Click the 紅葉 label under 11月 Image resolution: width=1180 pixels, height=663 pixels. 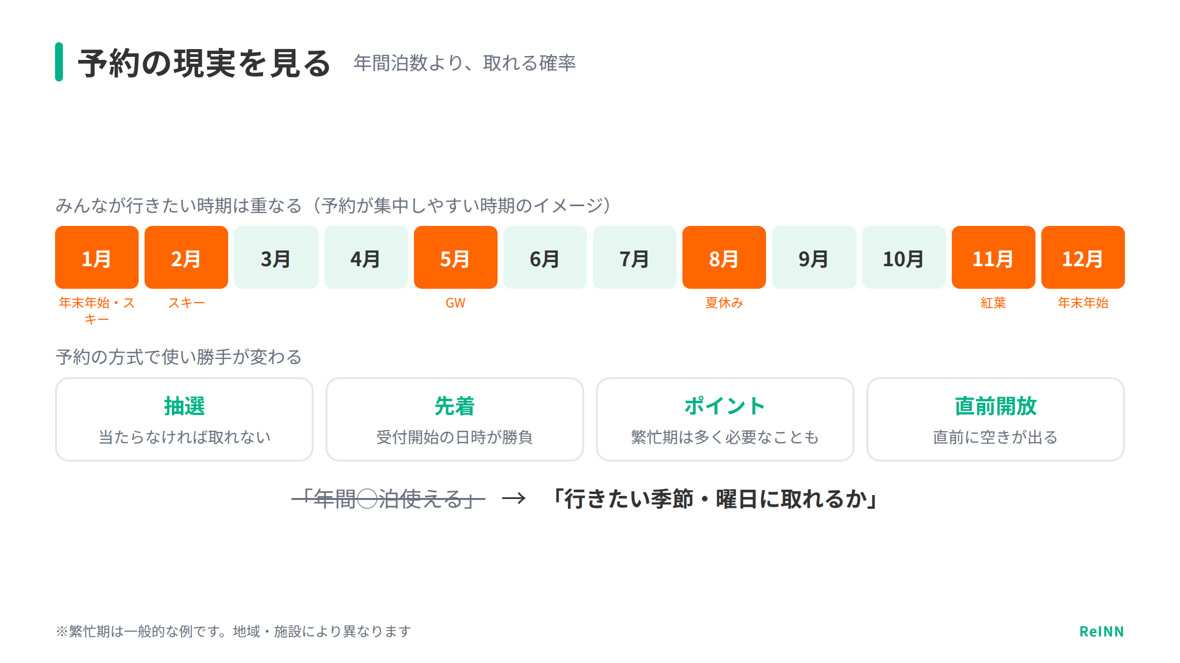click(x=993, y=303)
